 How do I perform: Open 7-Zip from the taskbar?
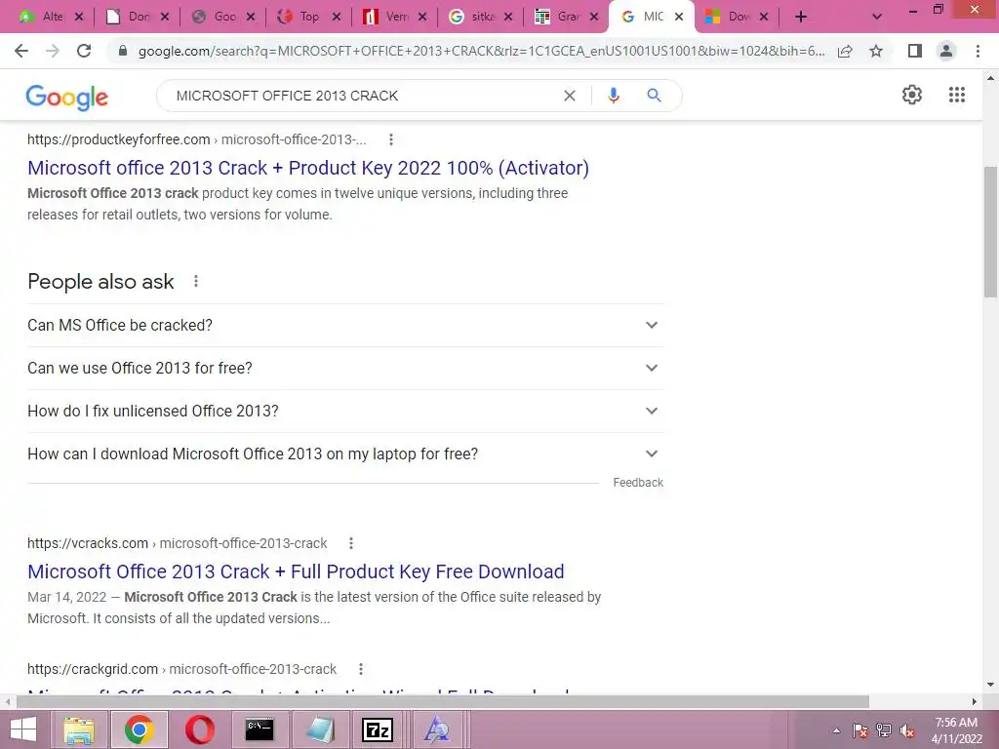tap(378, 729)
